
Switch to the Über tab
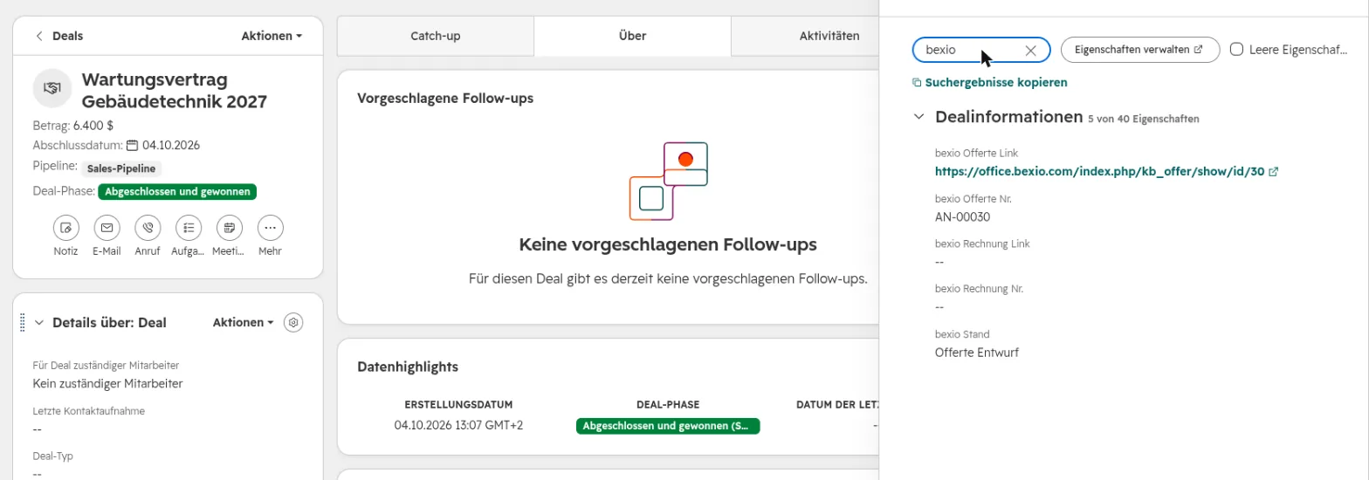tap(632, 36)
